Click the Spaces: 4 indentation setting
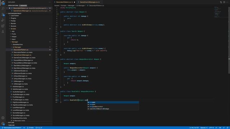The width and height of the screenshot is (230, 129). (x=204, y=128)
